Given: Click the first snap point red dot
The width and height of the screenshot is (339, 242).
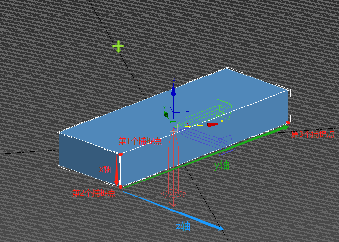Looking at the screenshot, I should pyautogui.click(x=120, y=154).
